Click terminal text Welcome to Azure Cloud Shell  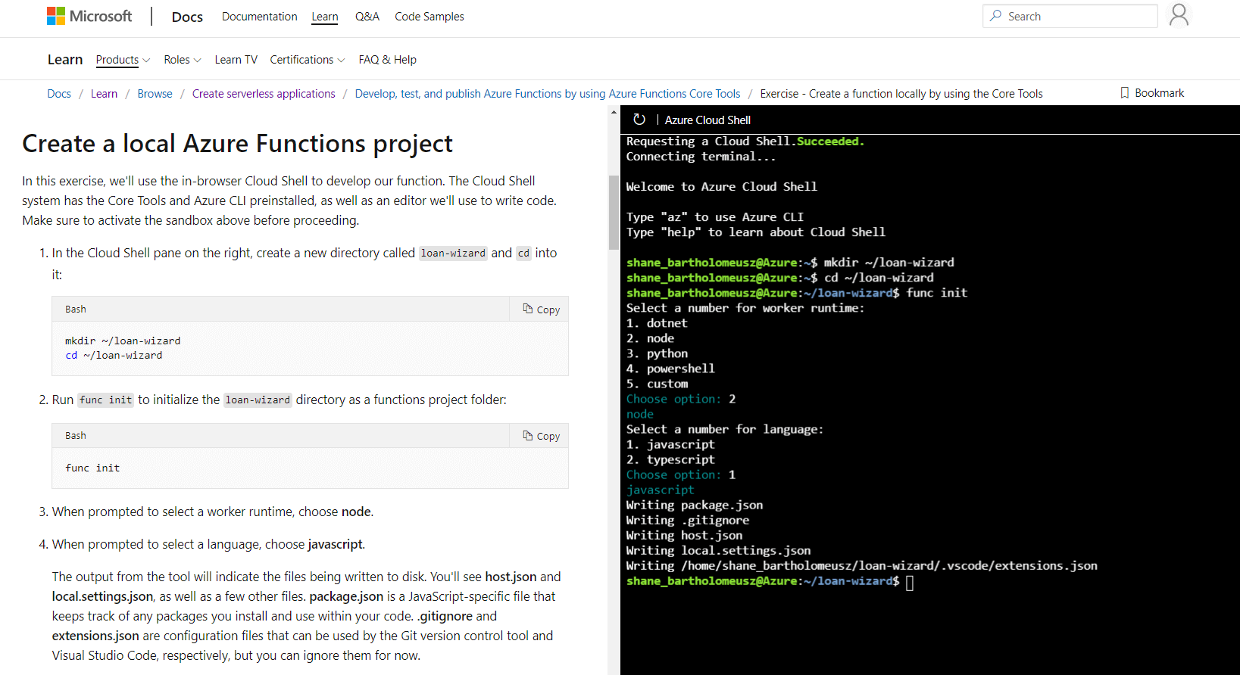[x=721, y=187]
